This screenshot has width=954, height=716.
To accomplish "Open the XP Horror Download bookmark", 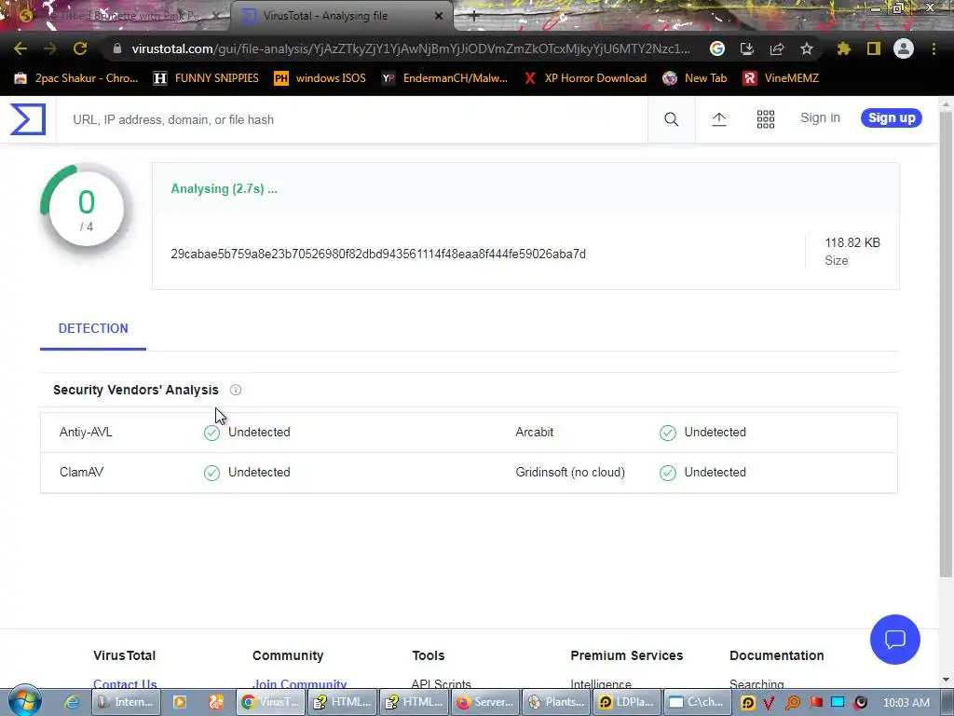I will click(585, 78).
